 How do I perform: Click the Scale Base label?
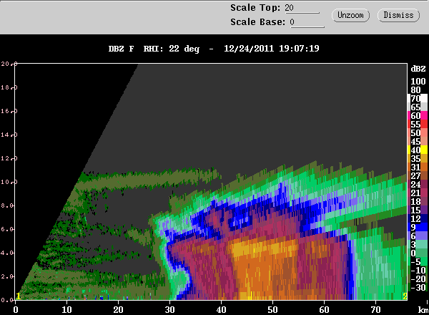coord(257,22)
